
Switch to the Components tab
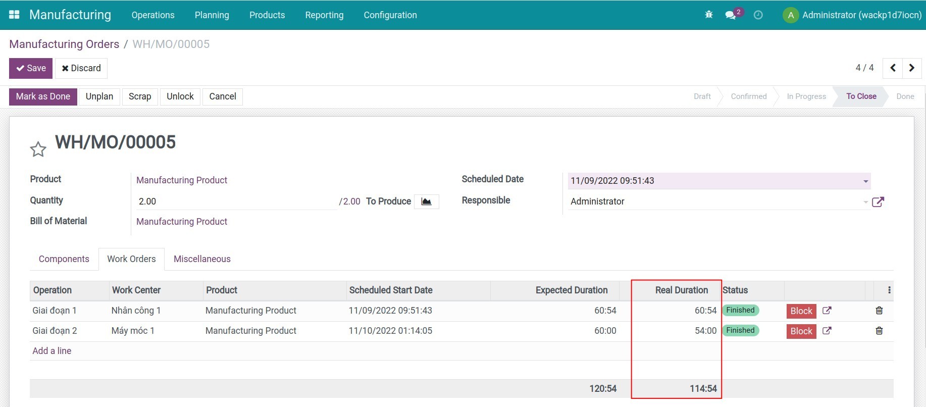64,259
